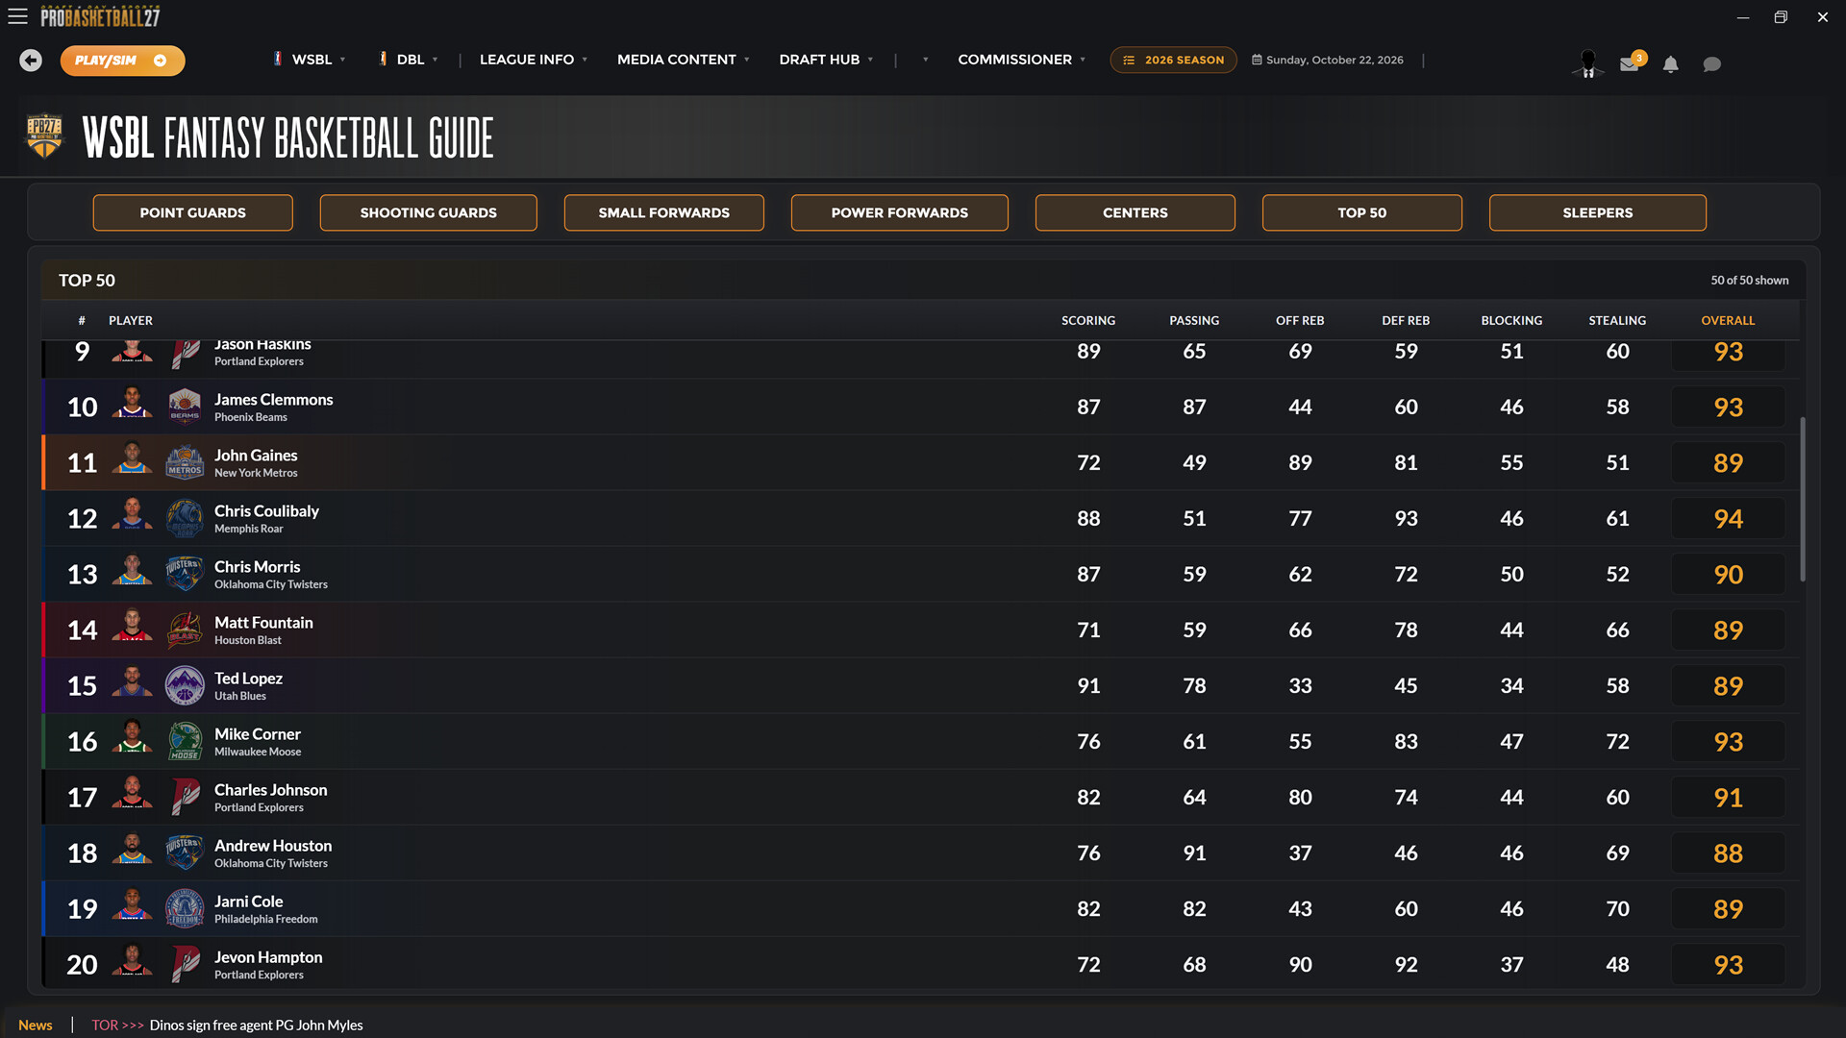Click Ted Lopez player portrait

click(133, 681)
